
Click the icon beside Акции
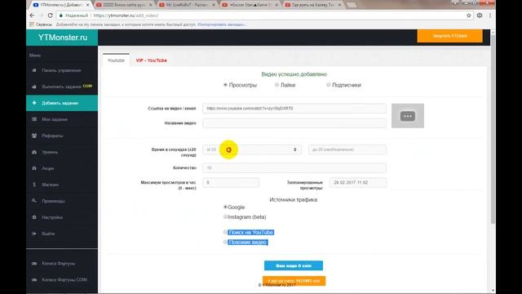pos(34,168)
